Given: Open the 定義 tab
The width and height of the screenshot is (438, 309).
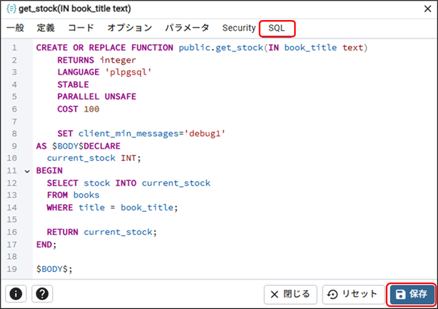Looking at the screenshot, I should click(x=46, y=28).
